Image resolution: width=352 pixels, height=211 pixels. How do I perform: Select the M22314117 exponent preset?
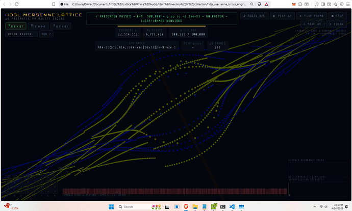pyautogui.click(x=15, y=25)
